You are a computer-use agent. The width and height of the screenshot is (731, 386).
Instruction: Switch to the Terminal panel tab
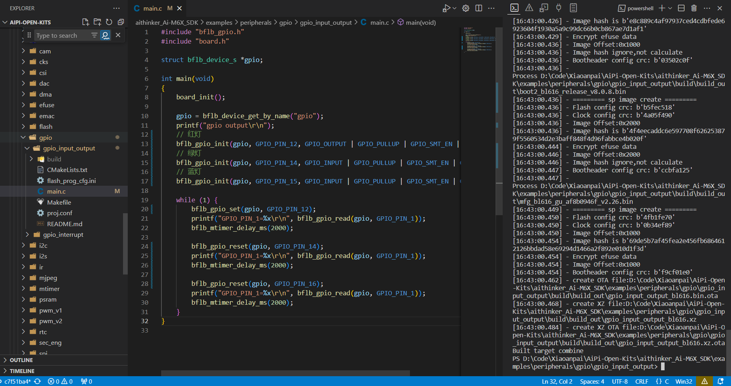click(514, 7)
